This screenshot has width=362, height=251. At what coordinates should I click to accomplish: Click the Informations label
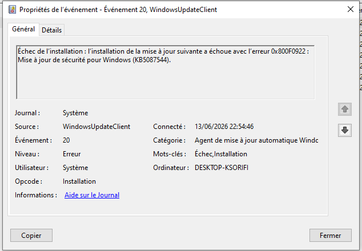point(36,195)
